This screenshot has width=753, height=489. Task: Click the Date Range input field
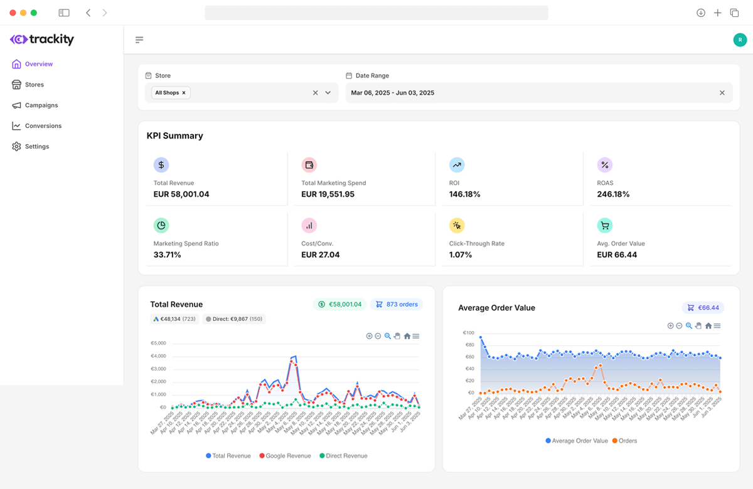tap(539, 93)
